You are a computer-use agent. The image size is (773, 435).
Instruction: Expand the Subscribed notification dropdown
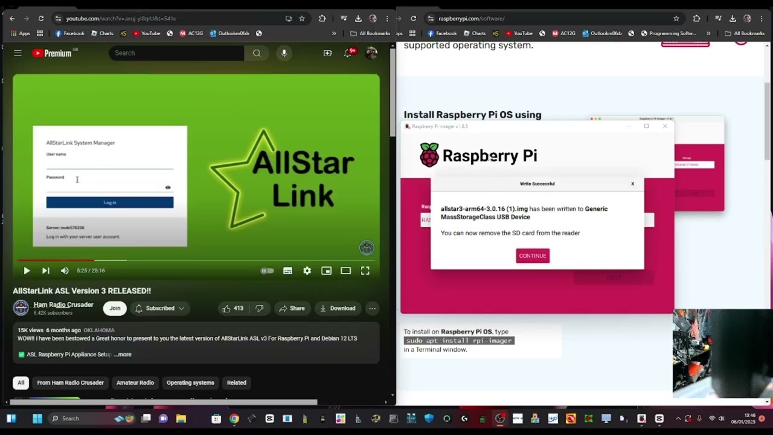click(159, 308)
